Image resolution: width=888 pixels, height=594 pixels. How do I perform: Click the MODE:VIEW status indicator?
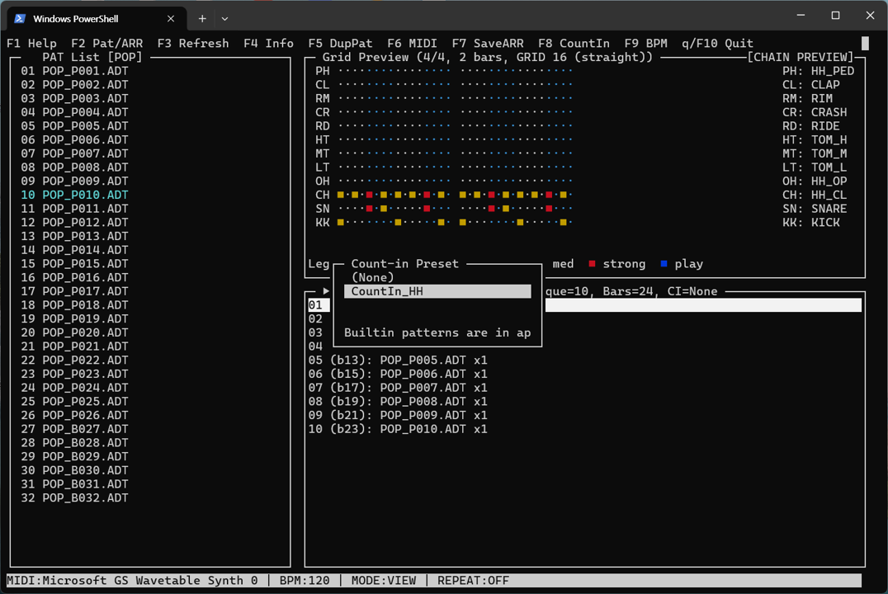point(384,580)
